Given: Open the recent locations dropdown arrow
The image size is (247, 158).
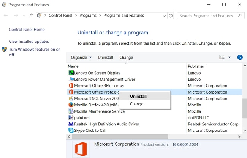Looking at the screenshot, I should coord(24,16).
